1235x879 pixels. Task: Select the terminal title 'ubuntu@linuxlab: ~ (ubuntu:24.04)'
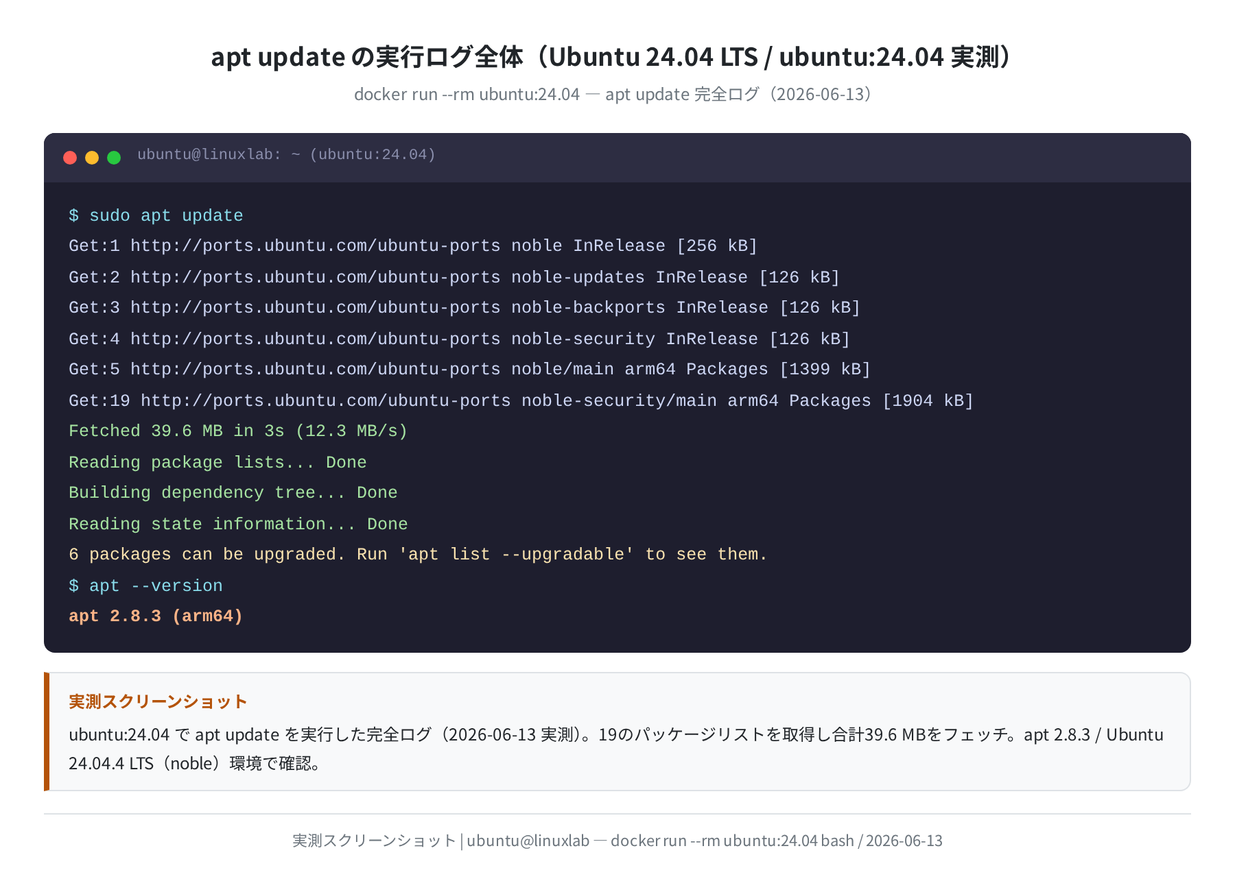287,155
